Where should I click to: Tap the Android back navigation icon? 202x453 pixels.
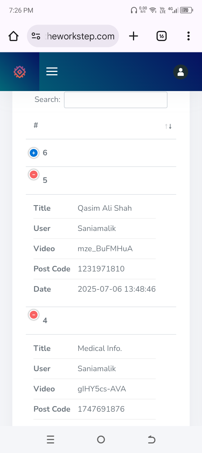[151, 440]
